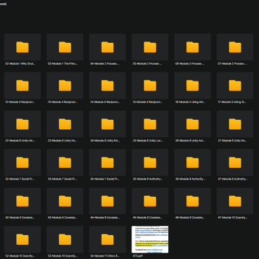Open folder 53-Module 10 Scarcity
Viewport: 259px width, 259px height.
coord(65,240)
